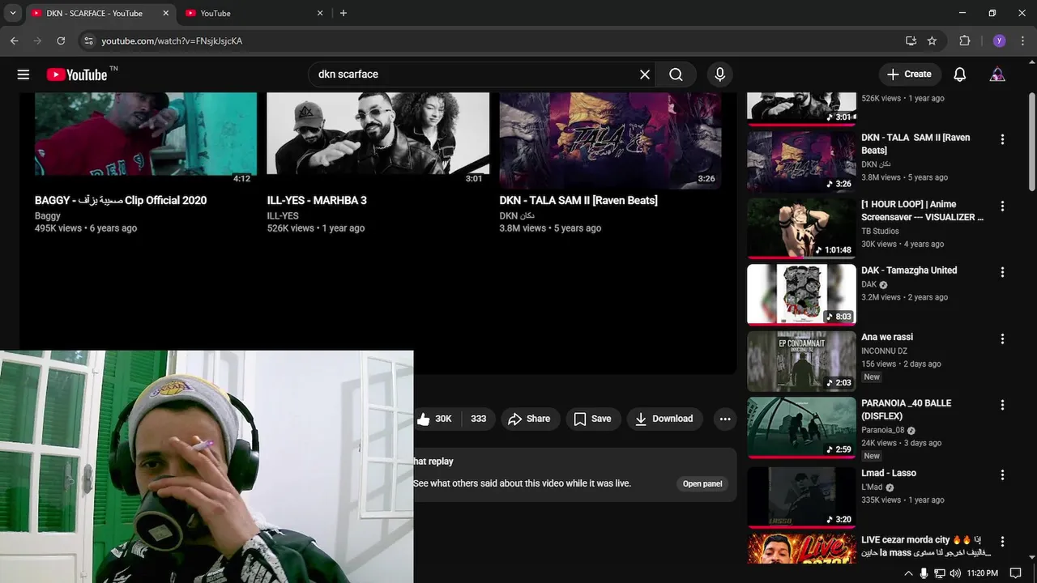Open DAK - Tamazgha United sidebar title
This screenshot has width=1037, height=583.
pos(909,270)
